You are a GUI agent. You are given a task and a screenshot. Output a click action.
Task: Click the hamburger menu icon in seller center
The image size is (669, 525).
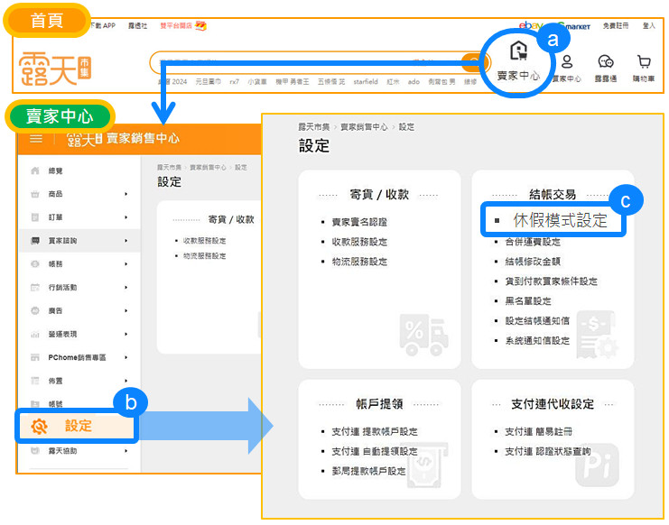[x=36, y=138]
